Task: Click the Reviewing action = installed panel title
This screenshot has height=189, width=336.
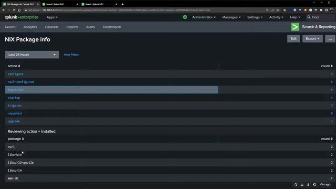Action: pos(31,131)
